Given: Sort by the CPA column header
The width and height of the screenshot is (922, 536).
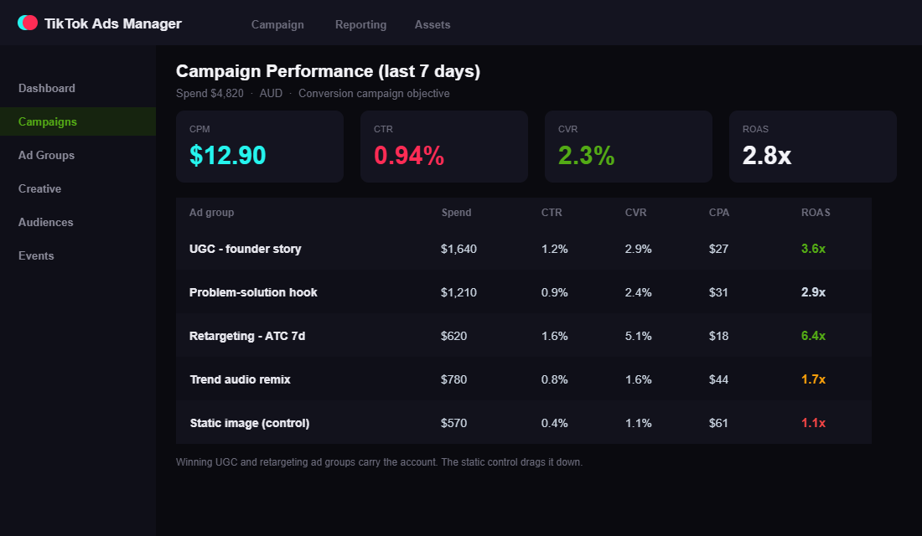Looking at the screenshot, I should 719,213.
